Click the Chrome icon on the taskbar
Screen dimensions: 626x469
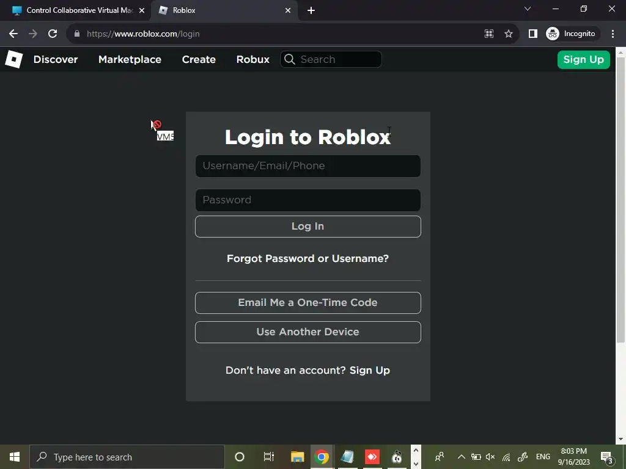(322, 457)
